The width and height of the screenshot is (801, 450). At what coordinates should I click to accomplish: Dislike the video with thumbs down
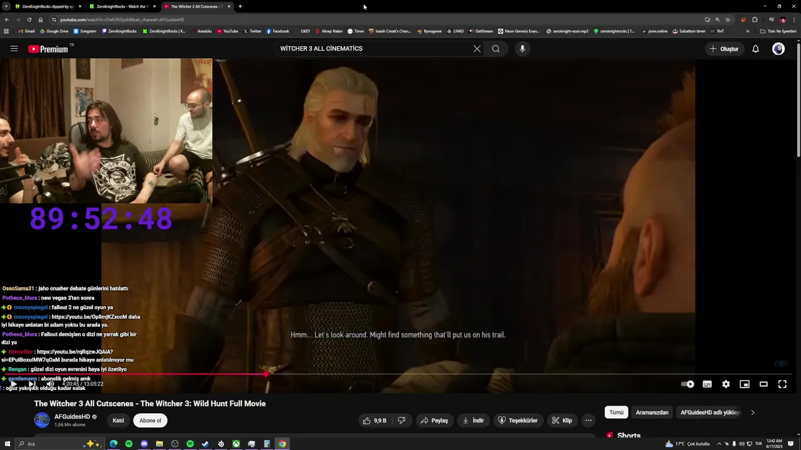tap(402, 421)
